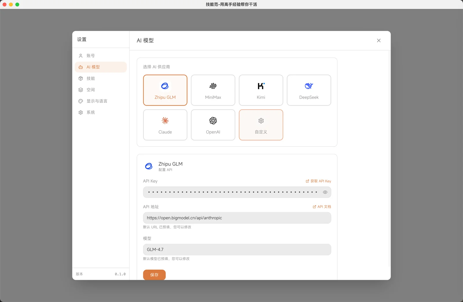Close the settings dialog with X
Image resolution: width=463 pixels, height=302 pixels.
point(379,40)
